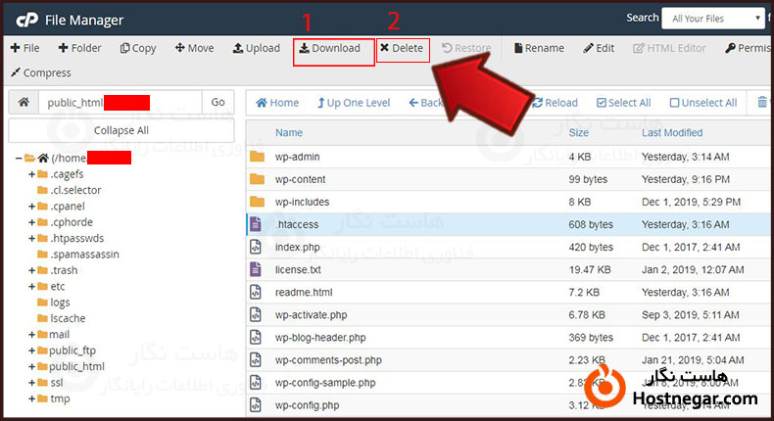This screenshot has width=774, height=421.
Task: Click the Delete toolbar button
Action: [x=403, y=48]
